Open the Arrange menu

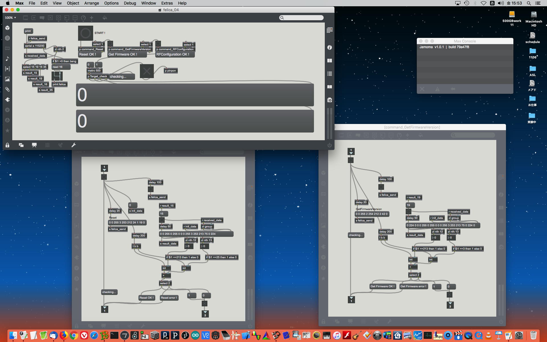[91, 3]
